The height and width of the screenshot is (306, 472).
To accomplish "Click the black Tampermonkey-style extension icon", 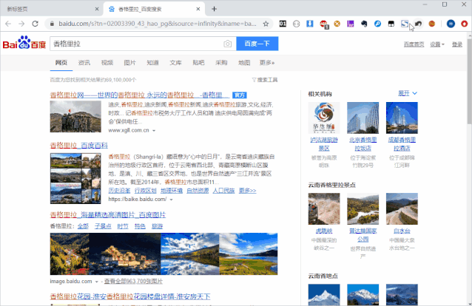I will click(x=391, y=24).
